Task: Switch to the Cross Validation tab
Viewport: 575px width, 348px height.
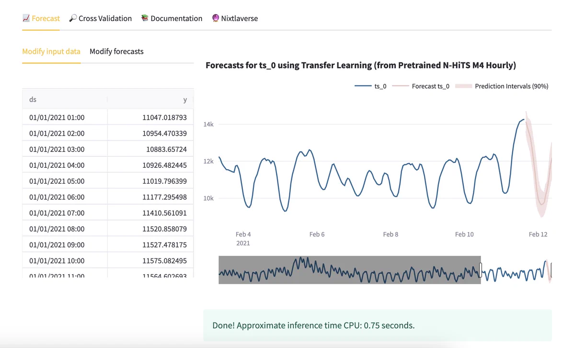Action: [101, 18]
